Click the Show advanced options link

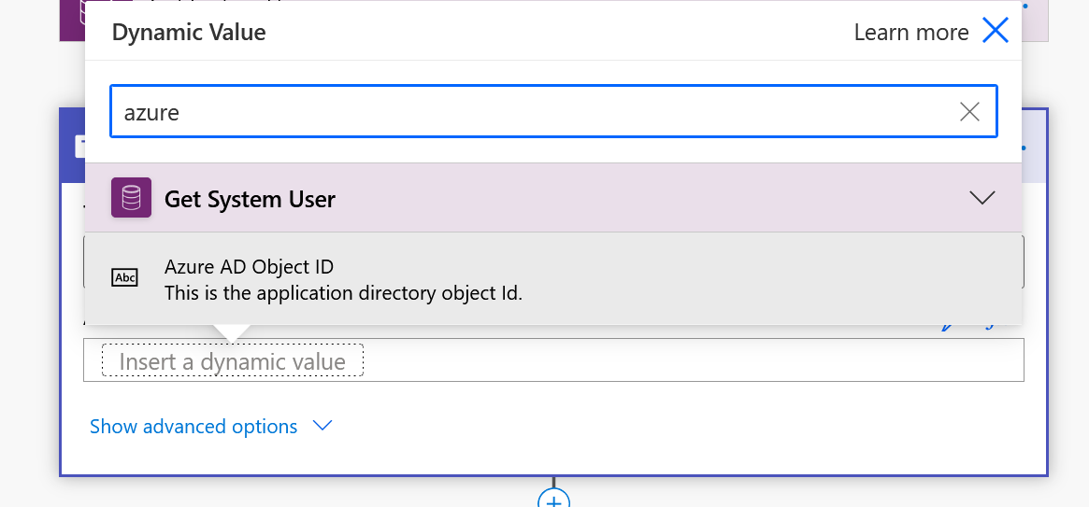193,427
